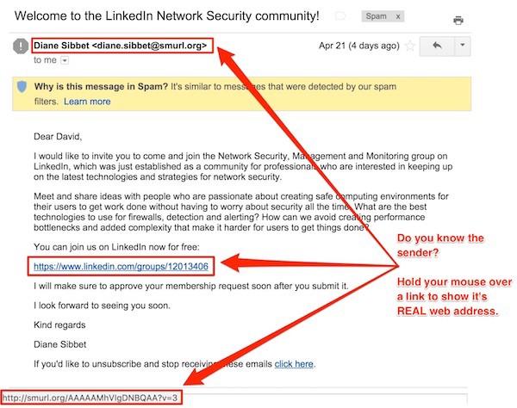
Task: Click the 'to me' recipient text
Action: pyautogui.click(x=45, y=60)
